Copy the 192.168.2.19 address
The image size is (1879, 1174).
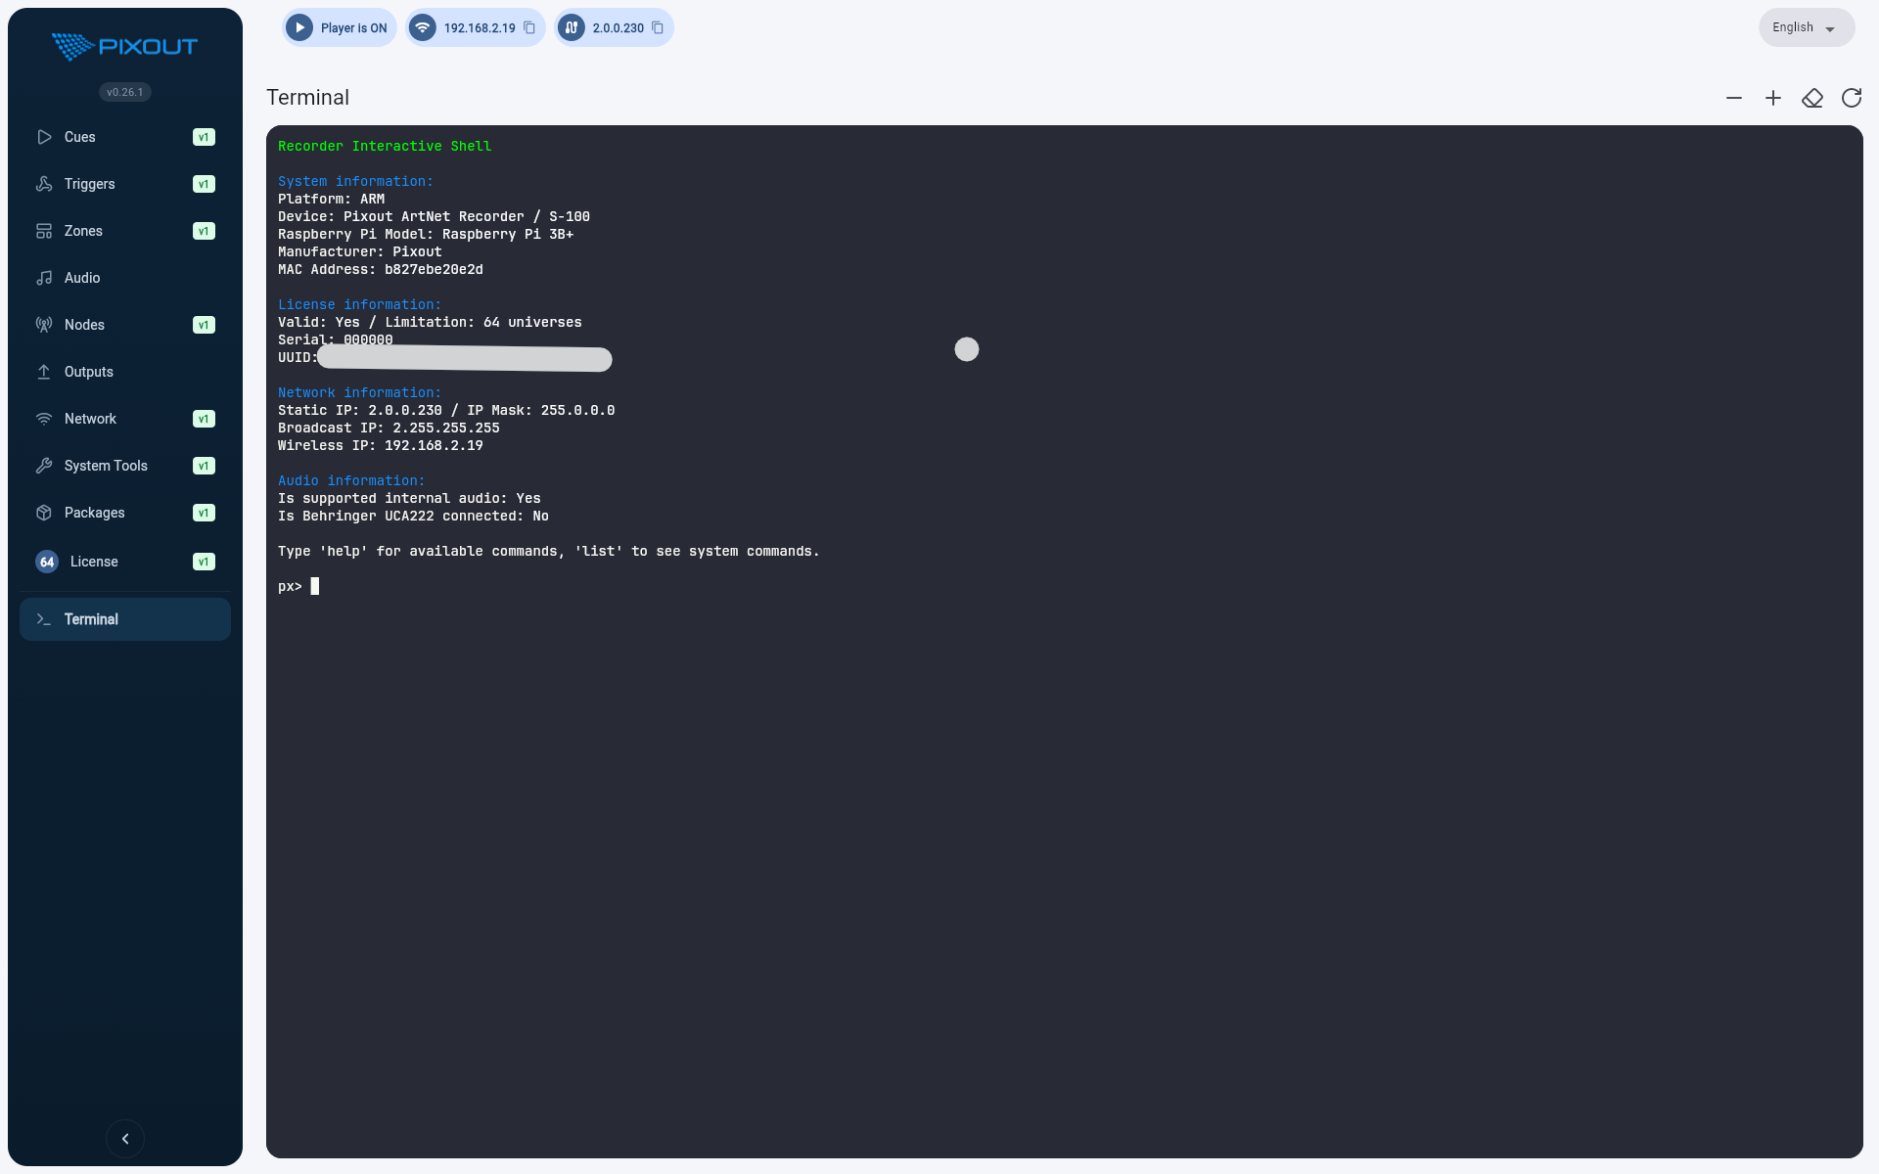(529, 27)
